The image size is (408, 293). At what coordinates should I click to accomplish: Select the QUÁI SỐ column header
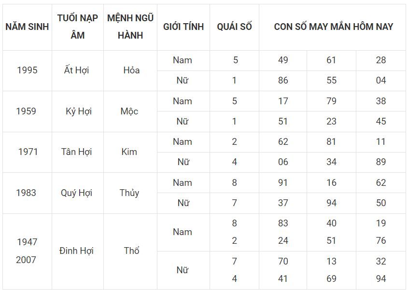(x=234, y=27)
